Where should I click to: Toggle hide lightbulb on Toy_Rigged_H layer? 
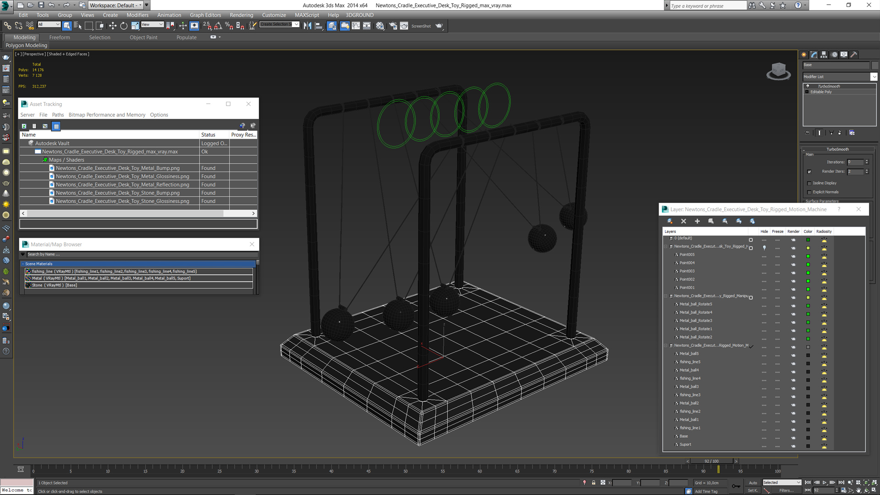[x=764, y=247]
